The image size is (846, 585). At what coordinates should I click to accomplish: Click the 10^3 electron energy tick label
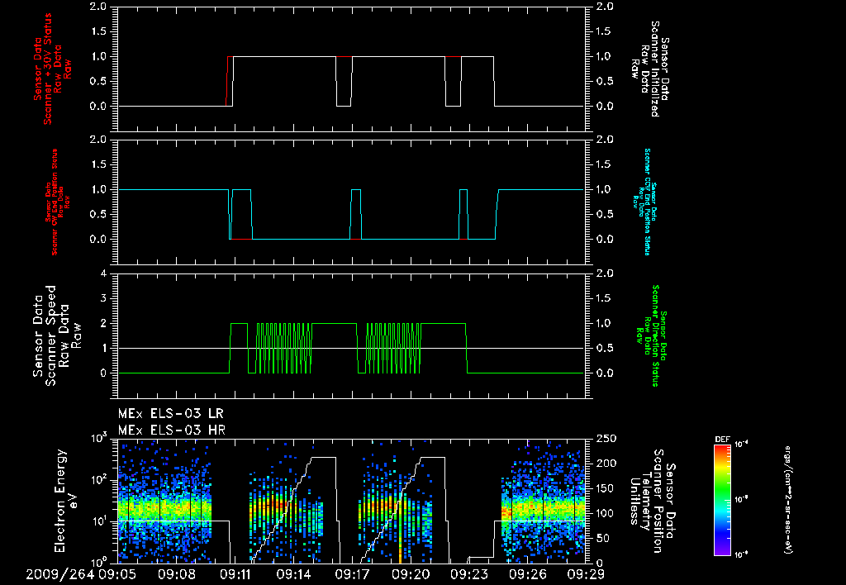[x=99, y=438]
